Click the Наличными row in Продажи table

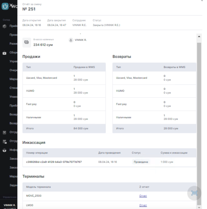(x=64, y=117)
